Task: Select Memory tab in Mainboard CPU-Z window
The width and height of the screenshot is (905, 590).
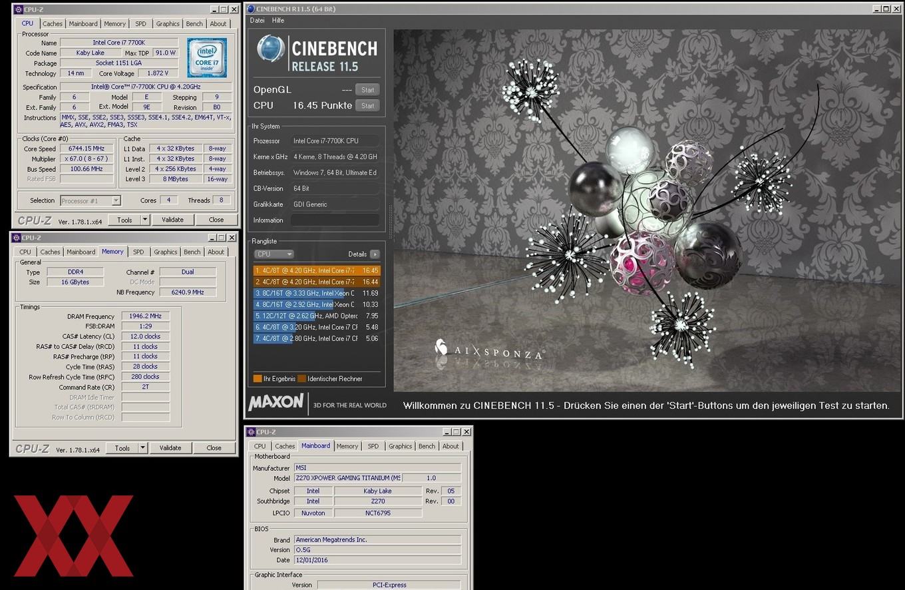Action: click(x=347, y=447)
